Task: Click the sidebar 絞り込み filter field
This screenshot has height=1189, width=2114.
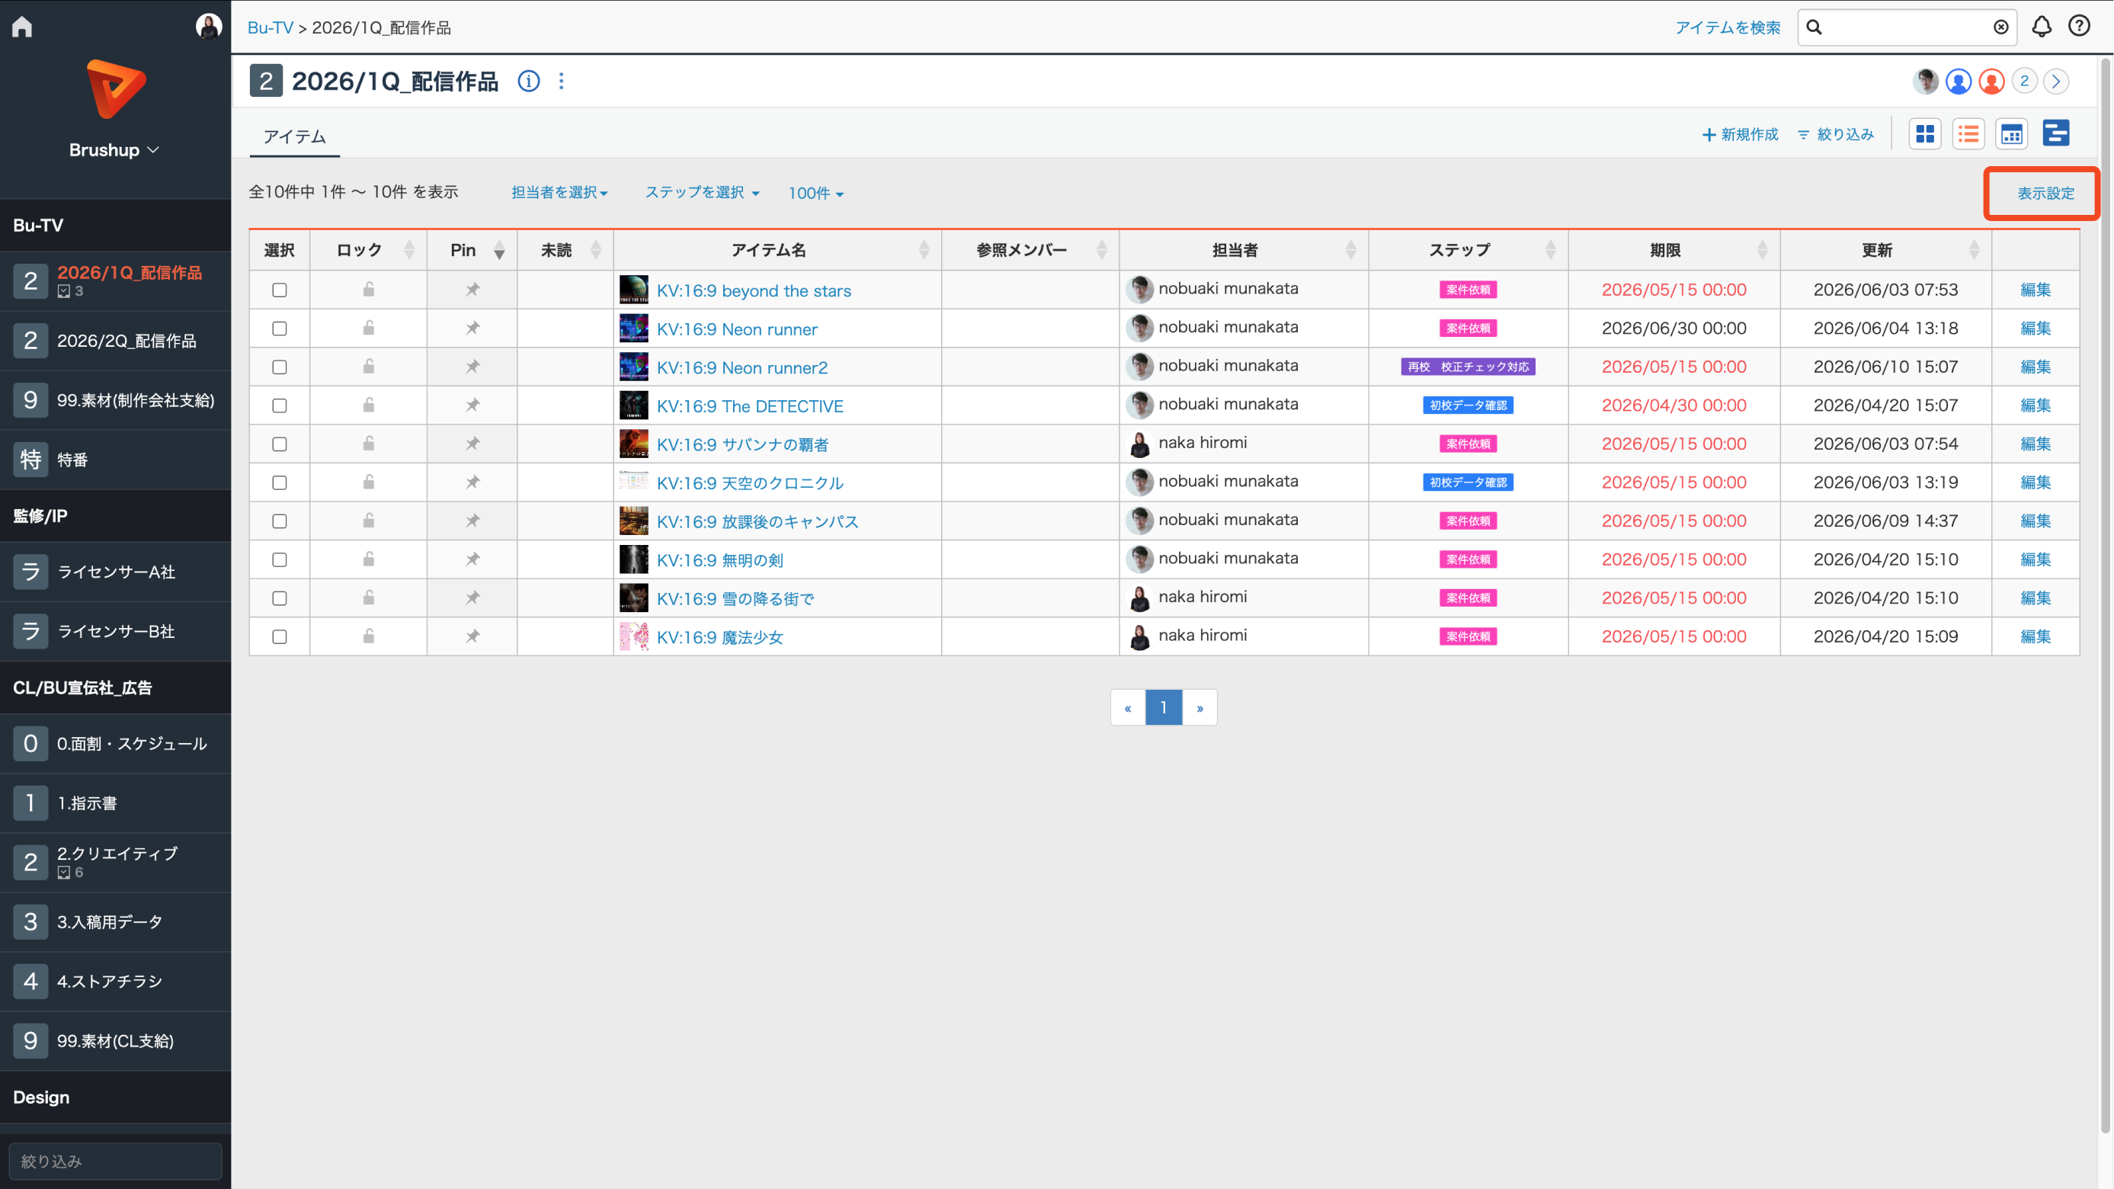Action: [x=115, y=1161]
